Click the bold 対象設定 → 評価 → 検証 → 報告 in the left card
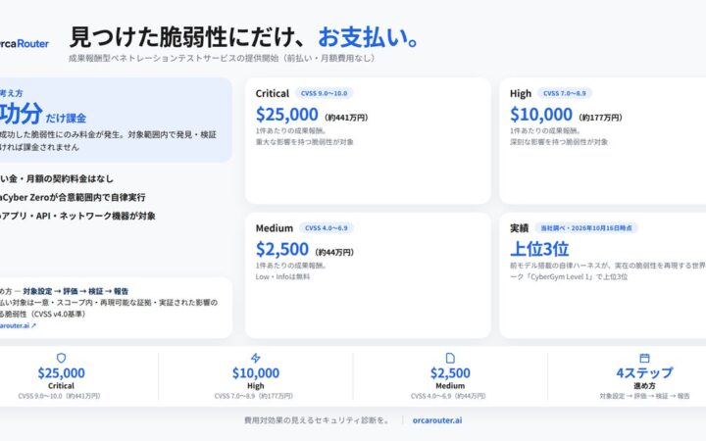The image size is (706, 441). pyautogui.click(x=76, y=291)
